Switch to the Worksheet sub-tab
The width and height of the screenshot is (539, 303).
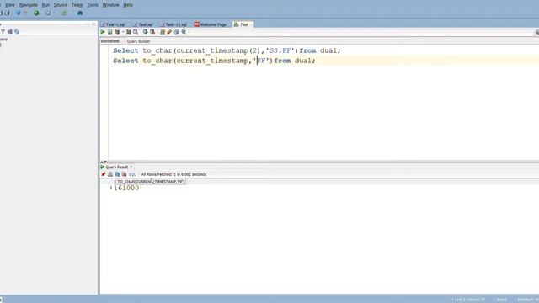click(x=110, y=41)
